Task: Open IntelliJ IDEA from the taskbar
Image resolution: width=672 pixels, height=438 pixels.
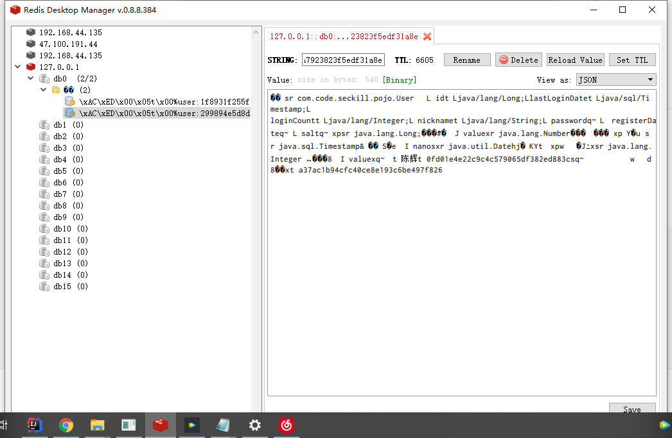Action: pyautogui.click(x=35, y=425)
